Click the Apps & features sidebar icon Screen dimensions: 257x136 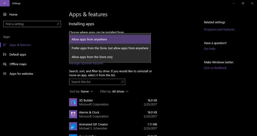pos(5,45)
